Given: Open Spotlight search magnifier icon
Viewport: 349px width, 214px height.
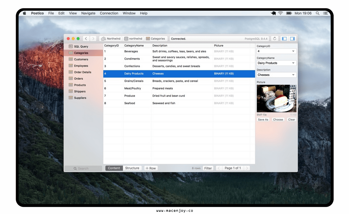Looking at the screenshot, I should [x=318, y=13].
